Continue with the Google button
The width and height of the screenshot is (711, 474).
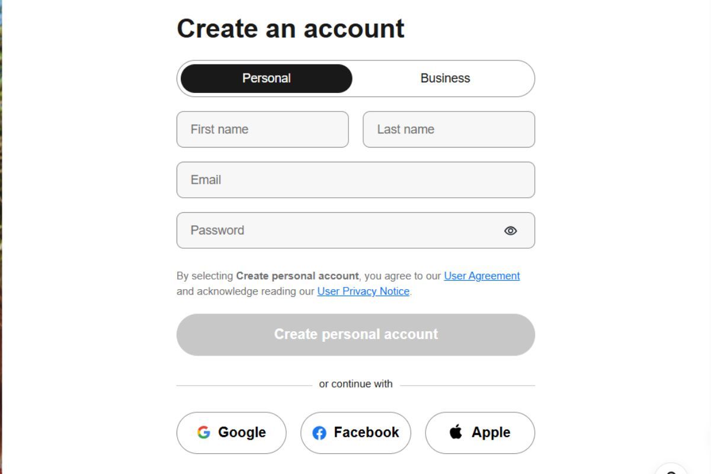(232, 433)
